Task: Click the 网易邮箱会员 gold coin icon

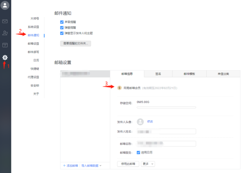Action: (x=119, y=88)
